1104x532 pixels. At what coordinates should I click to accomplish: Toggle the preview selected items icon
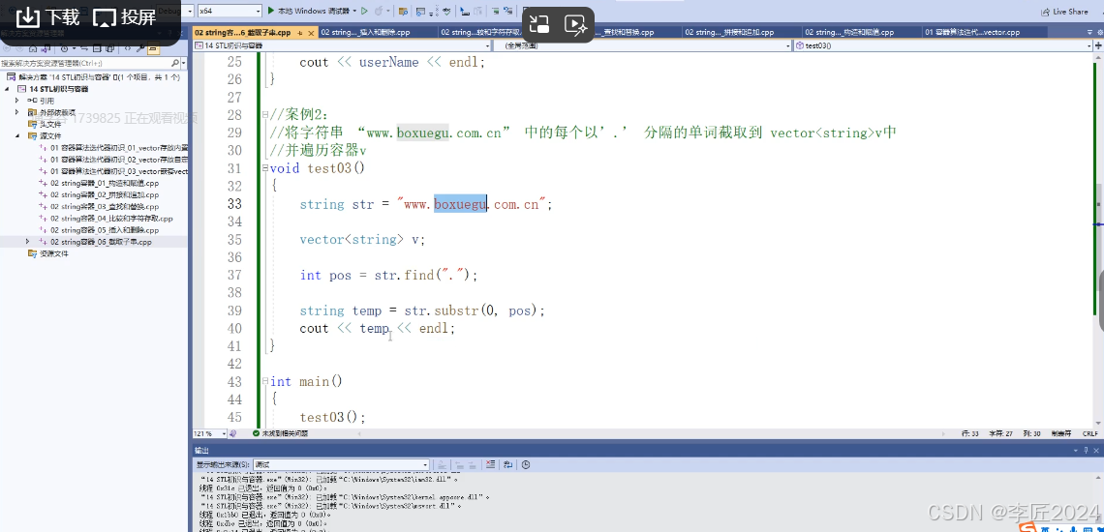coord(153,48)
